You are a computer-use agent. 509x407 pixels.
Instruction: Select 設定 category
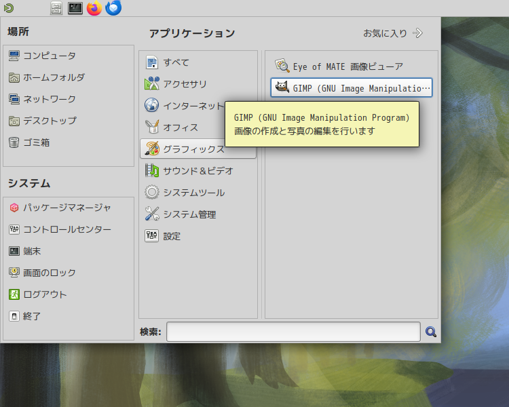198,236
